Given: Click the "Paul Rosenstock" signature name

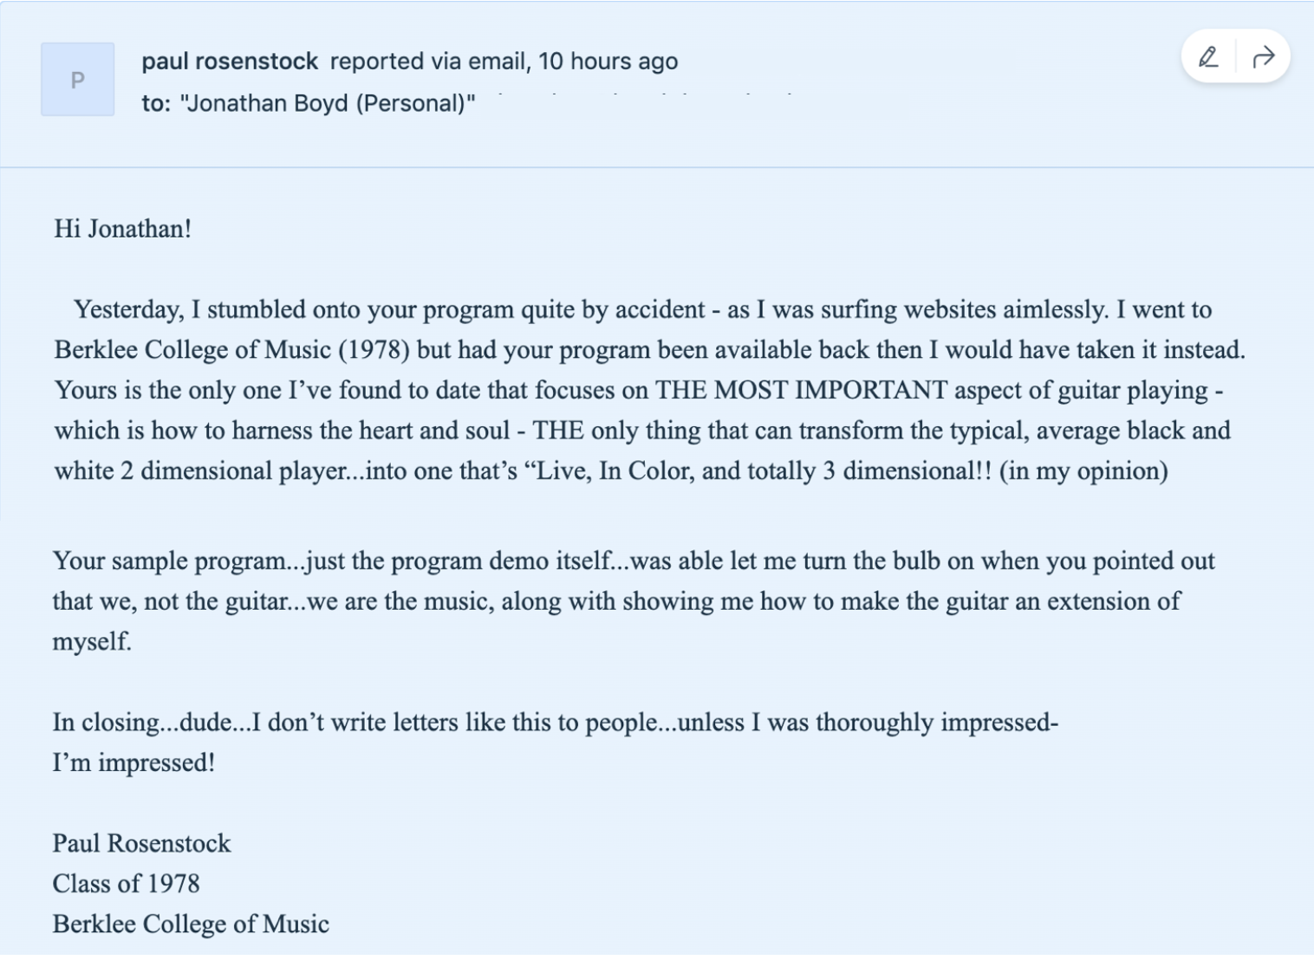Looking at the screenshot, I should point(141,843).
